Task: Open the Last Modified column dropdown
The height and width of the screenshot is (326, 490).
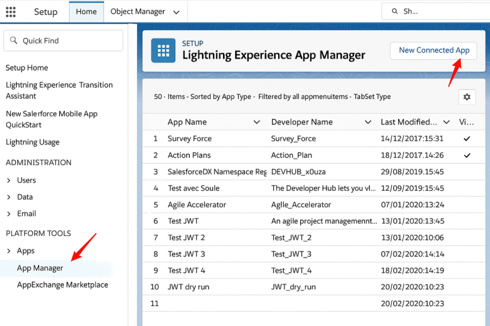Action: (447, 122)
